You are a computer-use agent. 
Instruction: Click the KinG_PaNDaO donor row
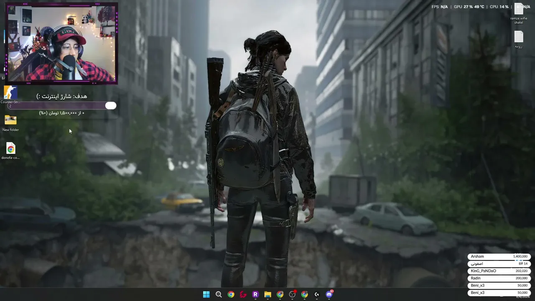pyautogui.click(x=499, y=271)
